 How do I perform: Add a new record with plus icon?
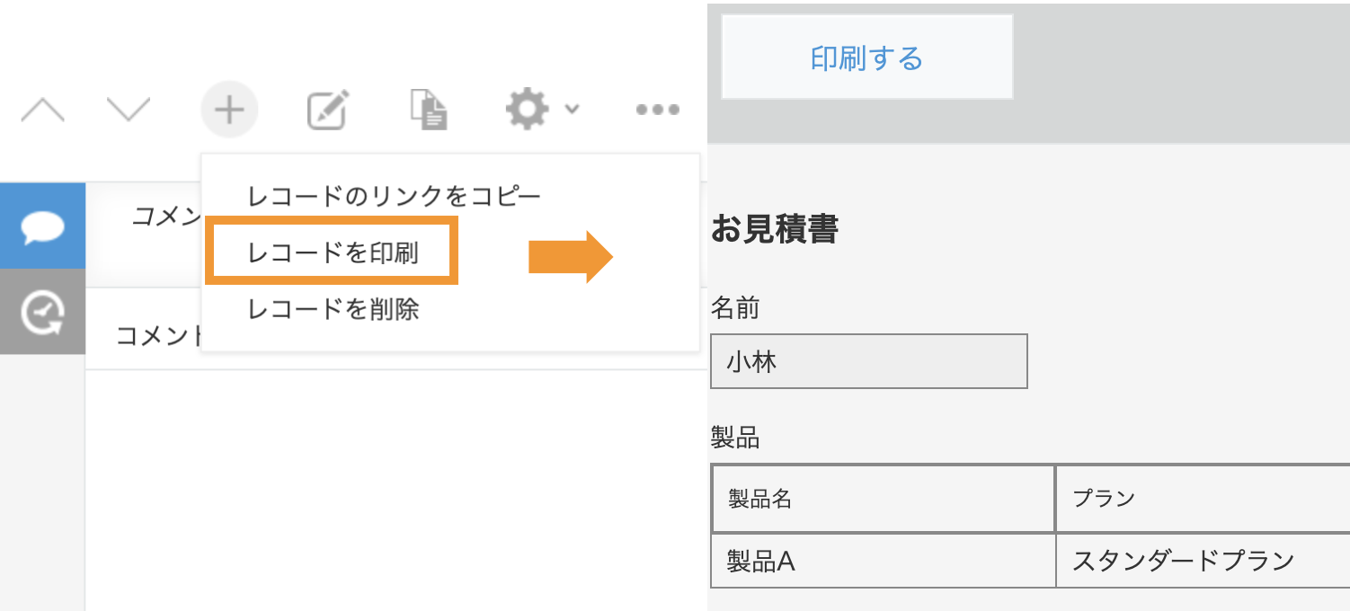pos(229,110)
